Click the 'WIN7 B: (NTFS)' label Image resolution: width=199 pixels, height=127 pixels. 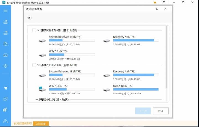[58, 51]
